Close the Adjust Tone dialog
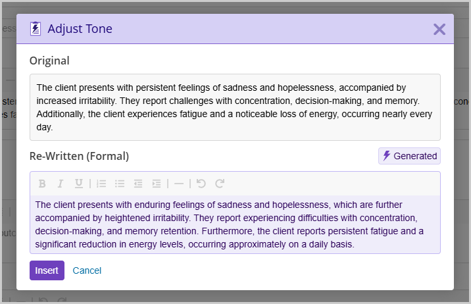Viewport: 471px width, 304px height. (439, 29)
